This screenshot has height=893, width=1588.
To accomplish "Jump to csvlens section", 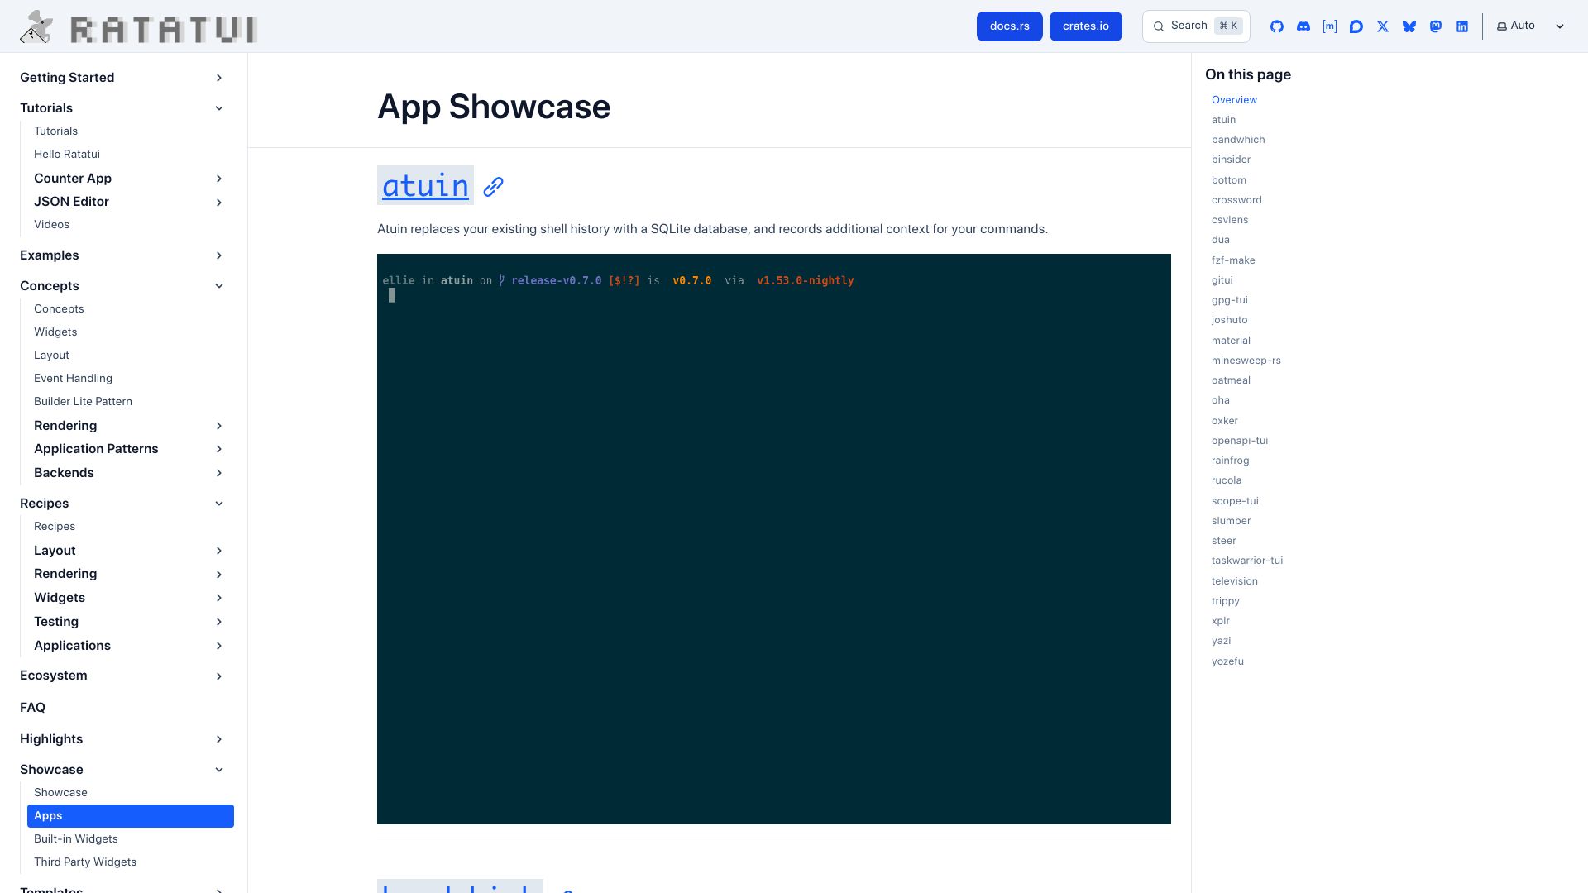I will [1230, 220].
